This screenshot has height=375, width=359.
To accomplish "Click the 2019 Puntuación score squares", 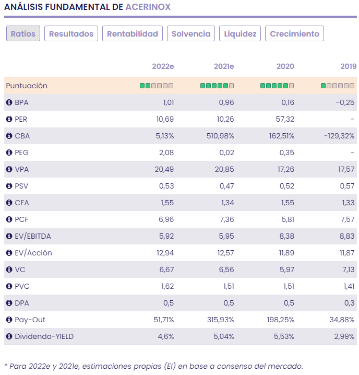I will tap(338, 86).
